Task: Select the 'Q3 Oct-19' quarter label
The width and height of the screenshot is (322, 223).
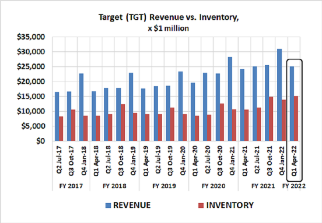Action: click(x=170, y=161)
